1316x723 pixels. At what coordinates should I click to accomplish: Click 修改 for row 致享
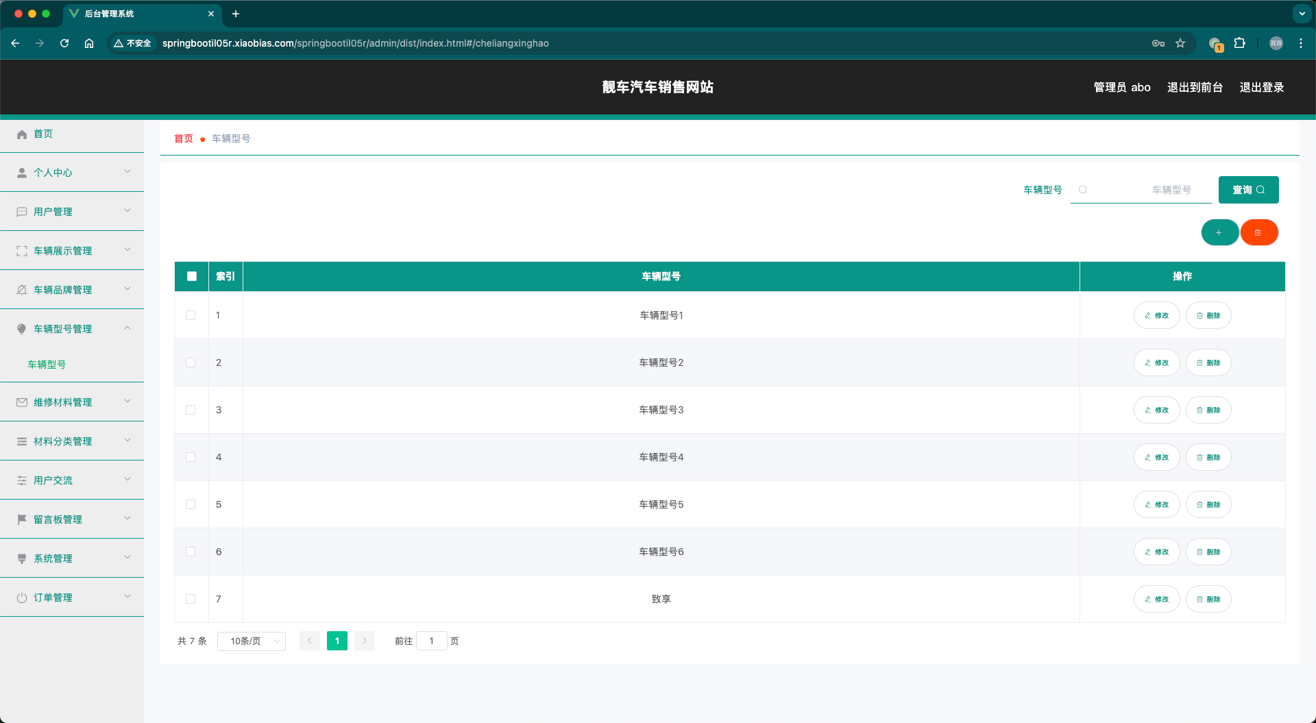click(x=1157, y=599)
